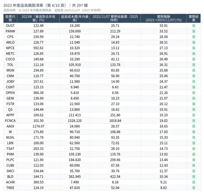The width and height of the screenshot is (204, 194).
Task: Select the 追高成本價 column header
Action: [74, 18]
